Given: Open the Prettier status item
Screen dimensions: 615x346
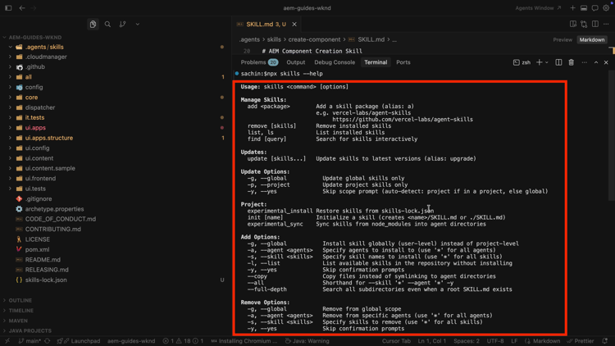Looking at the screenshot, I should pyautogui.click(x=580, y=341).
